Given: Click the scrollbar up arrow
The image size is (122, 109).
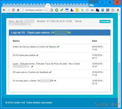Looking at the screenshot, I should 119,15.
